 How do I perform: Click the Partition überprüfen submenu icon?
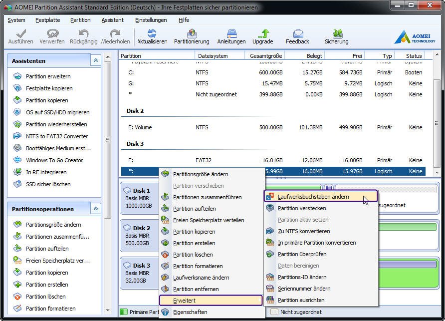270,254
